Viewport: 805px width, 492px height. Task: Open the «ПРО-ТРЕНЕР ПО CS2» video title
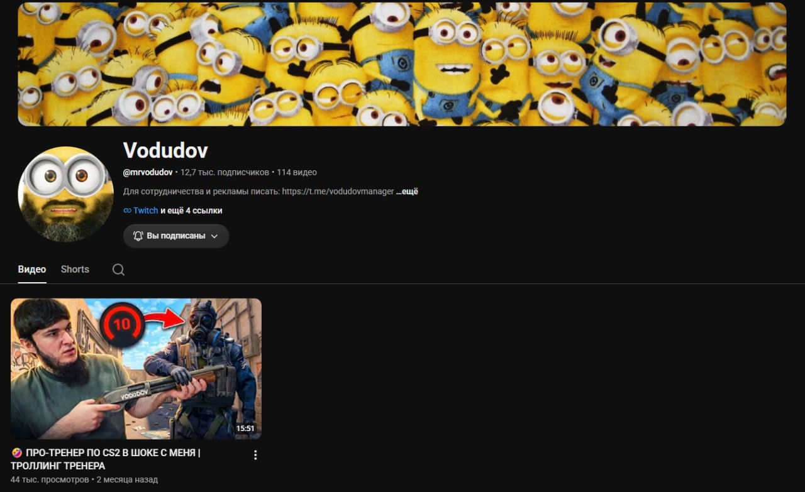(x=106, y=459)
